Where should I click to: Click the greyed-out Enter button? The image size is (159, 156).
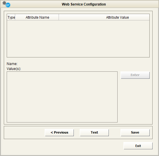pos(135,75)
